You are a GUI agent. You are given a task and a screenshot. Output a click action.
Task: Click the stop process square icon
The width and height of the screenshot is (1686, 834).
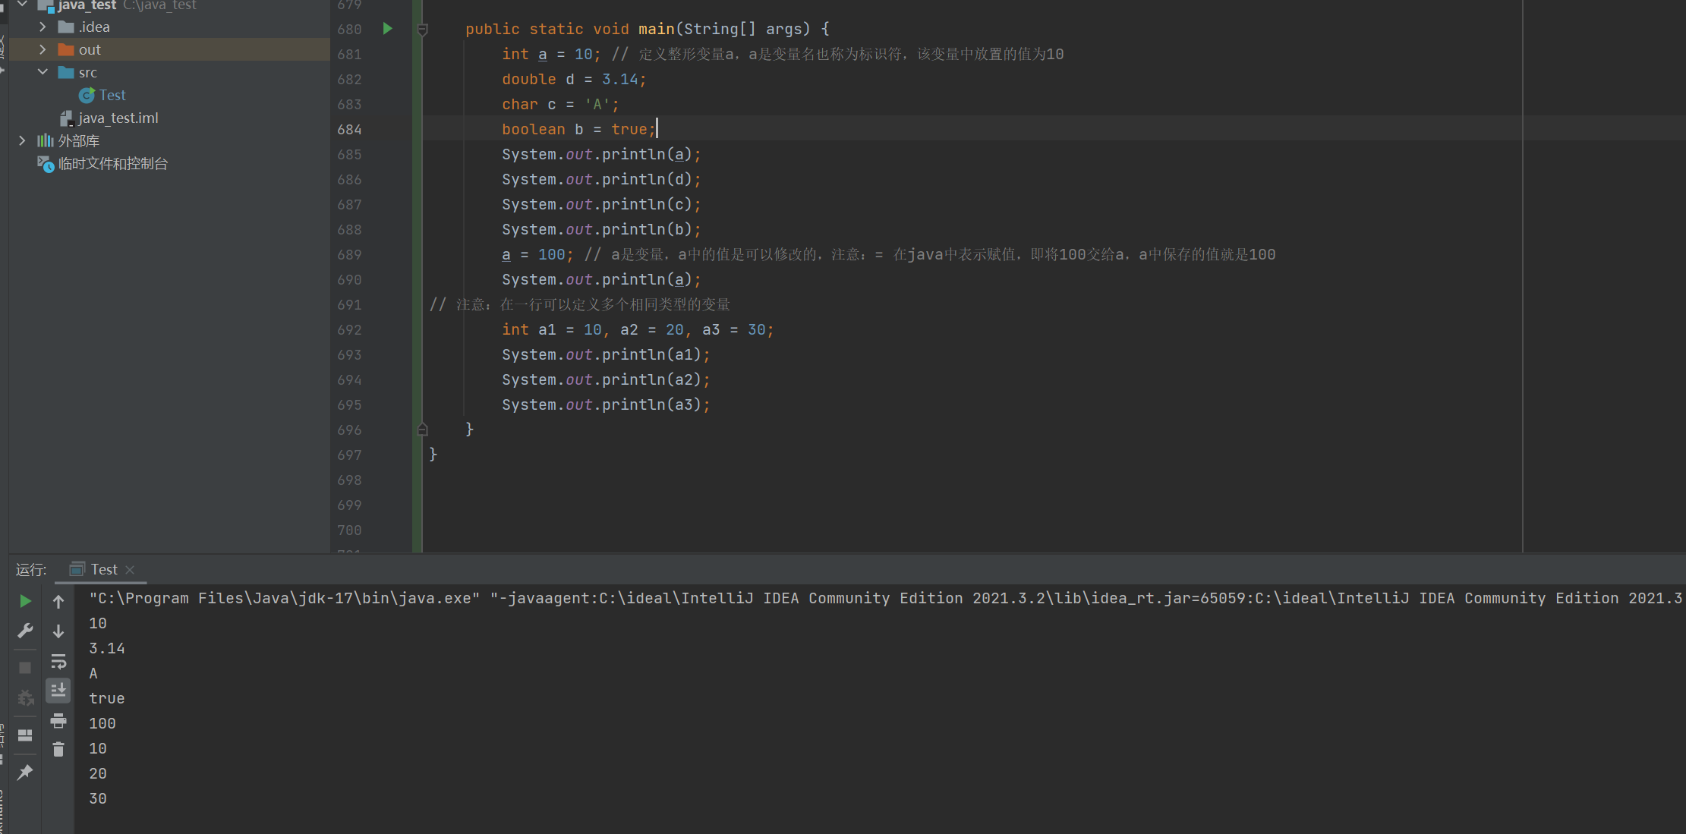pyautogui.click(x=25, y=668)
